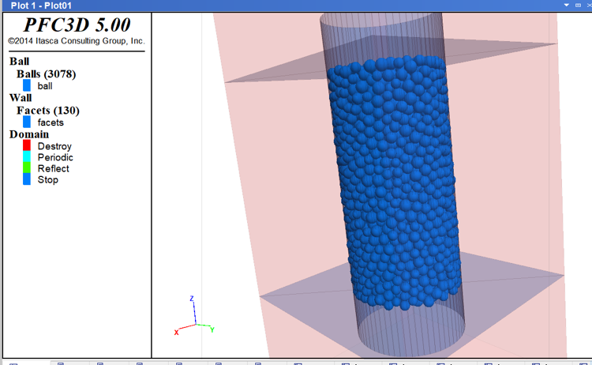This screenshot has height=365, width=592.
Task: Click the XYZ axes orientation triad
Action: (192, 318)
